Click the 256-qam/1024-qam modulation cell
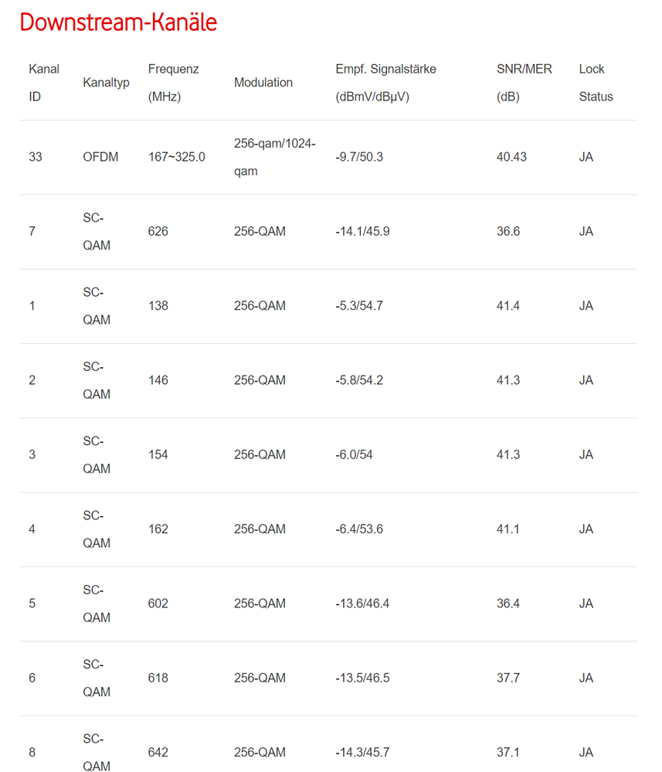 275,157
